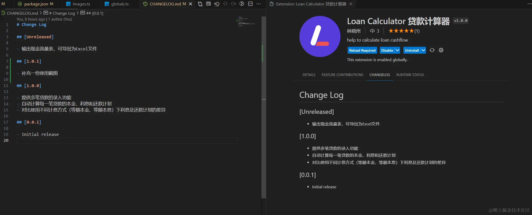The height and width of the screenshot is (215, 532).
Task: Close the Extension: Loan Calculator tab
Action: (351, 4)
